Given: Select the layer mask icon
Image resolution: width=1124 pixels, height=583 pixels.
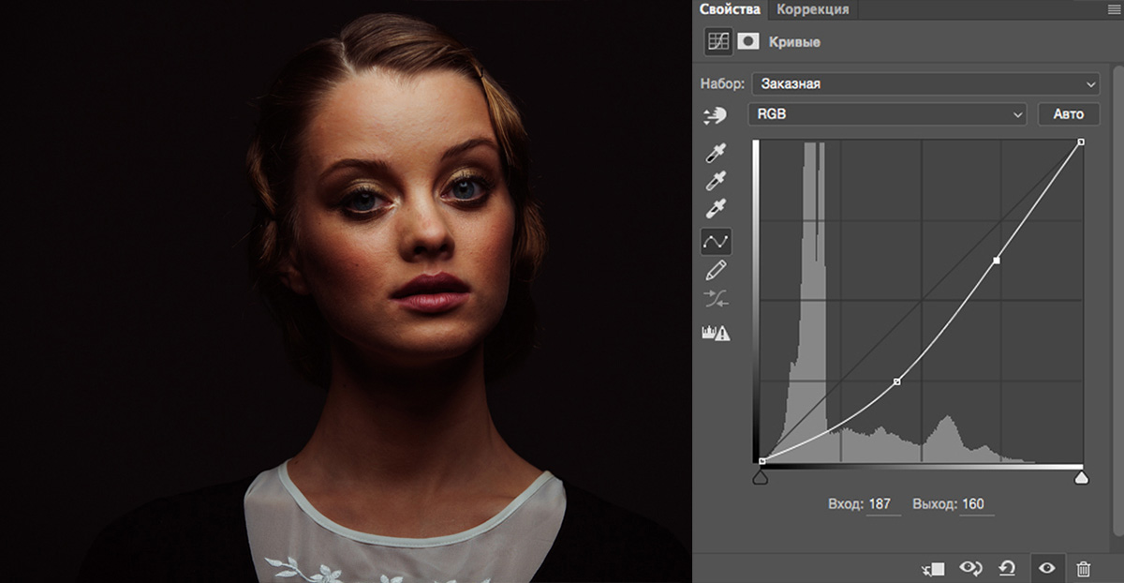Looking at the screenshot, I should click(748, 41).
